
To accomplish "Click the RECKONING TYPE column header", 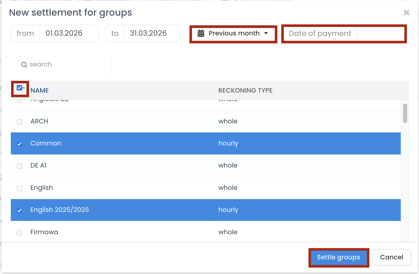I will coord(245,91).
